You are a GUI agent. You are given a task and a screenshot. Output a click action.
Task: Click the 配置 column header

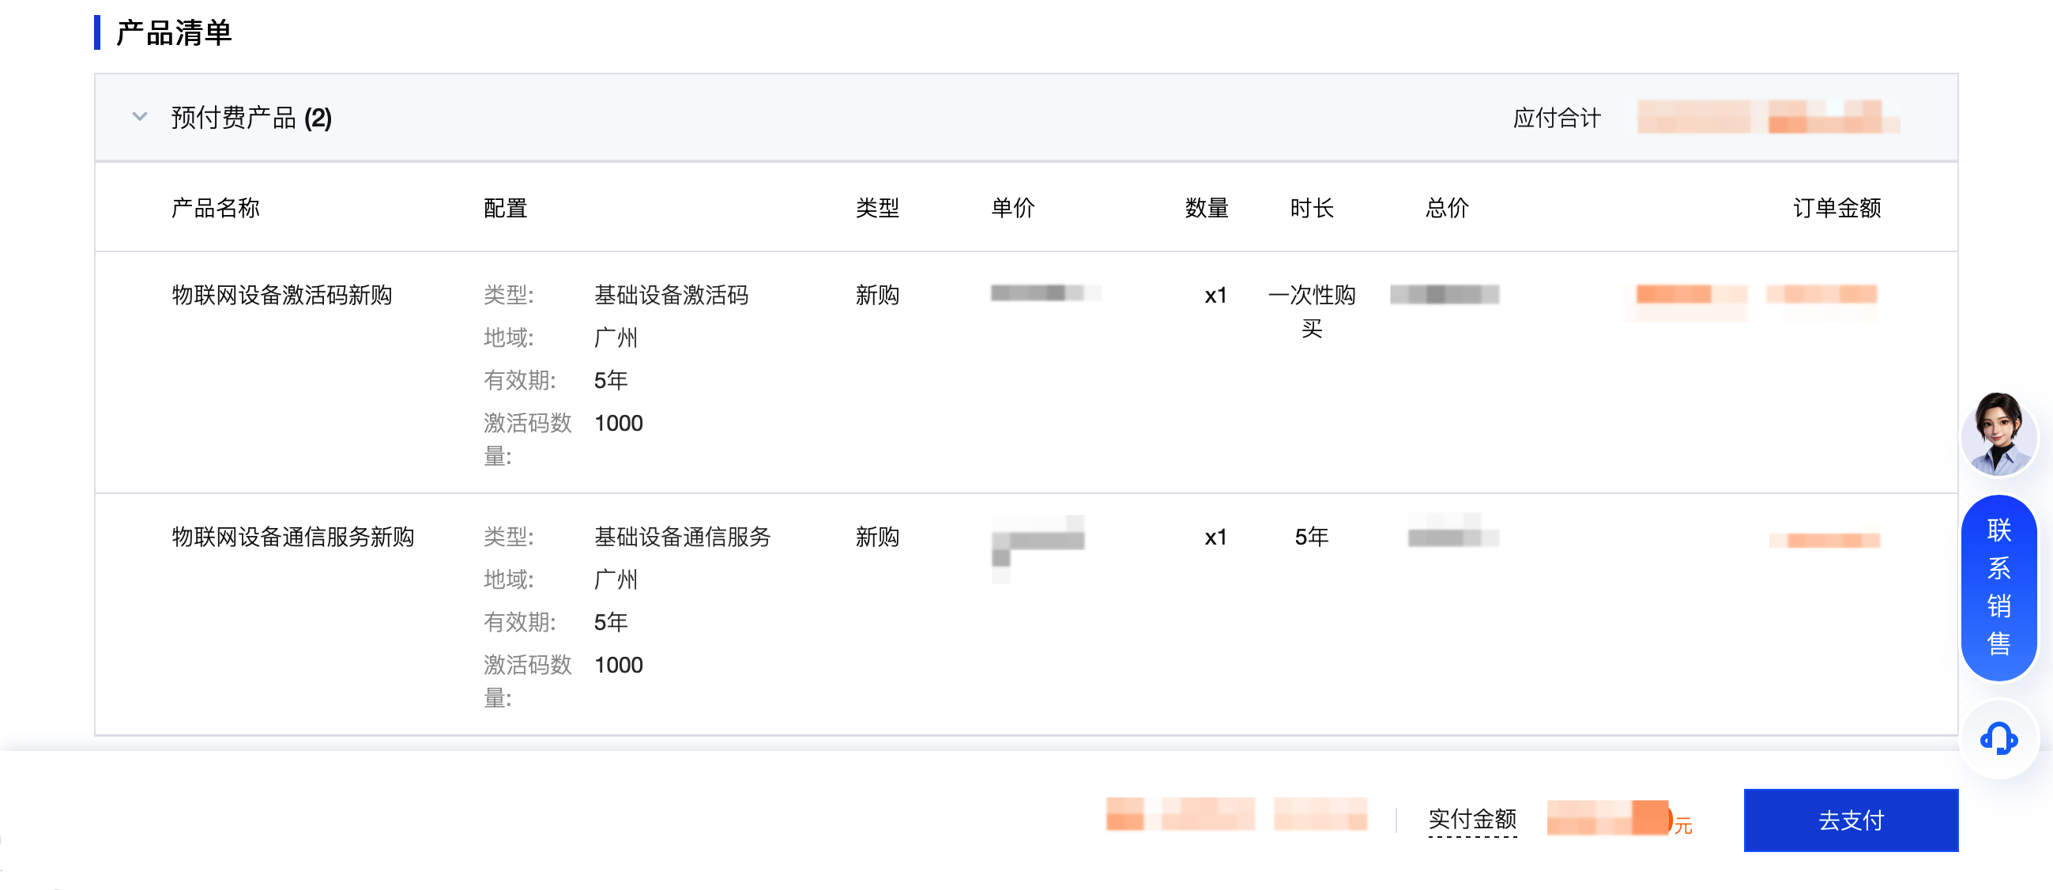pos(505,208)
